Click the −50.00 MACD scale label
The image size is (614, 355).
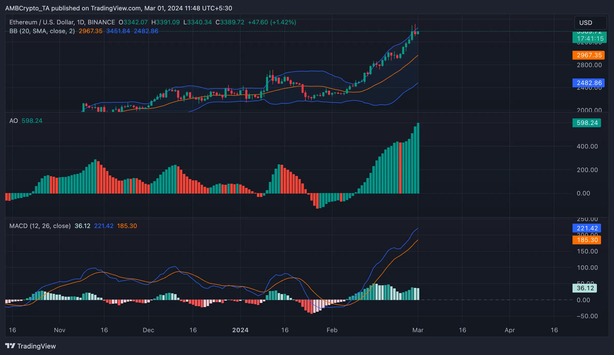[587, 316]
